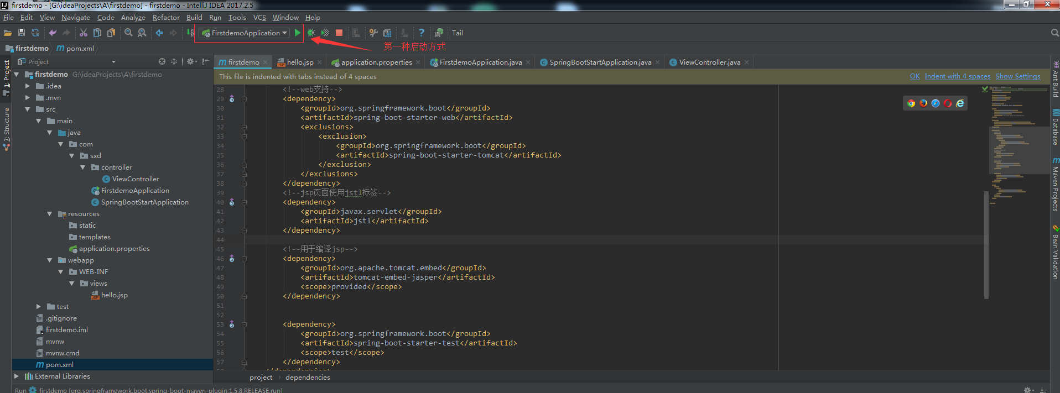Run with coverage icon
Screen dimensions: 1060x393
click(325, 33)
